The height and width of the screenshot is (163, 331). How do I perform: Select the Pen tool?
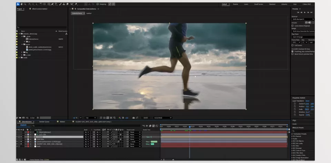point(52,4)
